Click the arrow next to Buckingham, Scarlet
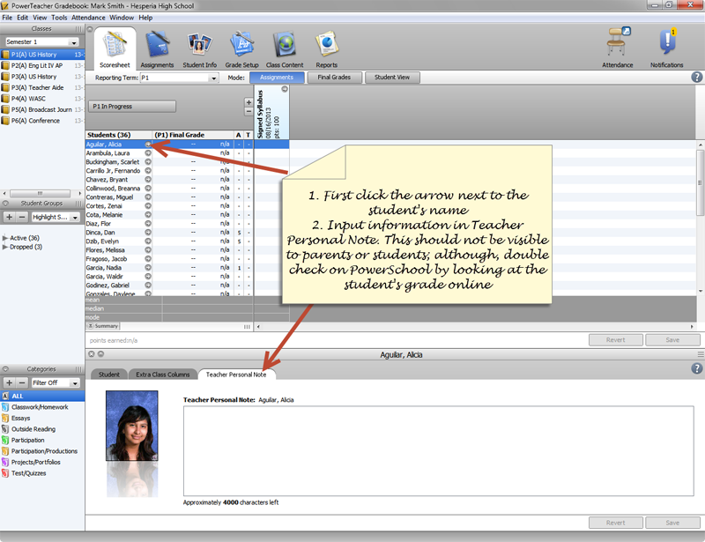Viewport: 705px width, 542px height. pos(148,162)
